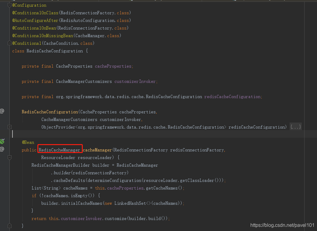The width and height of the screenshot is (317, 231).
Task: Click the @AutoConfigureAfter annotation
Action: (35, 20)
